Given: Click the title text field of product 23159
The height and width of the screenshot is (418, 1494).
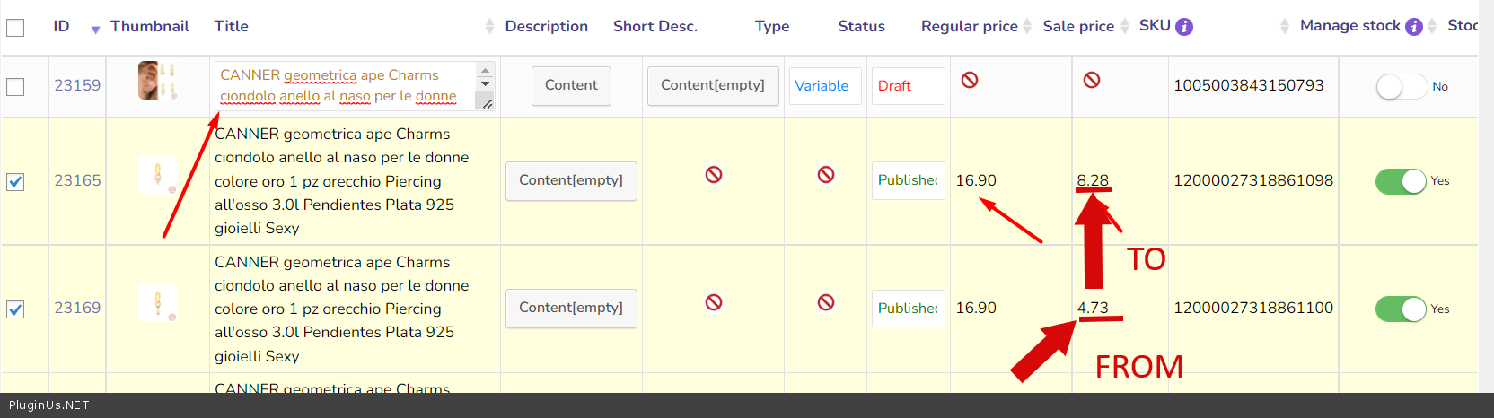Looking at the screenshot, I should pyautogui.click(x=346, y=86).
